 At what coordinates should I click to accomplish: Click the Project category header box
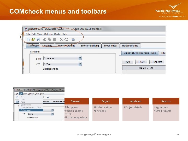point(106,101)
